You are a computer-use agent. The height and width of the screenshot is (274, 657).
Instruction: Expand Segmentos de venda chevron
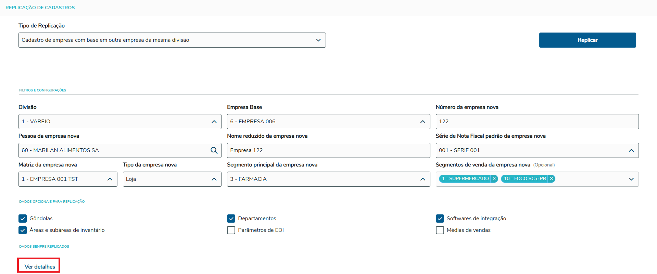click(631, 179)
